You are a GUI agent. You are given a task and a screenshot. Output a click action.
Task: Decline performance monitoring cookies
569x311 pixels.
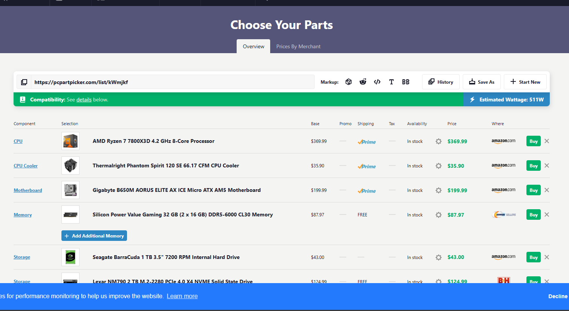click(558, 296)
